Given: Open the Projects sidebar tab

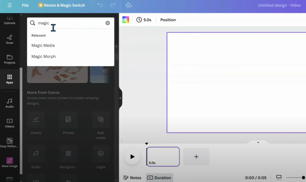Looking at the screenshot, I should (x=10, y=59).
